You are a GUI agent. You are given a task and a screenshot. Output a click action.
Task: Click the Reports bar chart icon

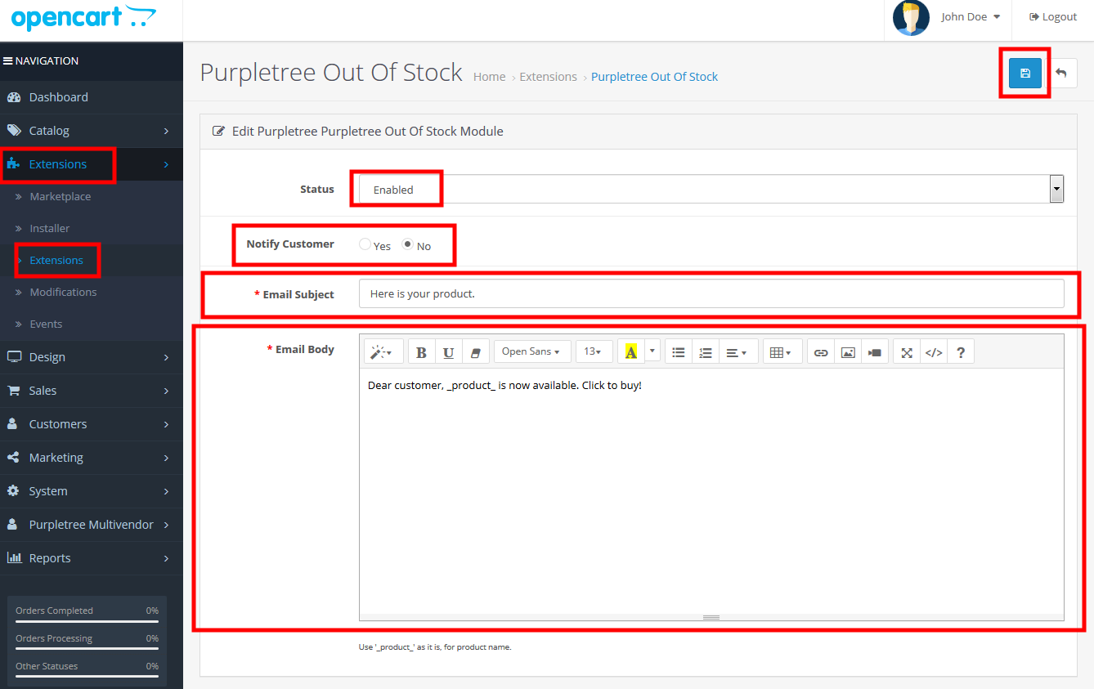pyautogui.click(x=13, y=558)
